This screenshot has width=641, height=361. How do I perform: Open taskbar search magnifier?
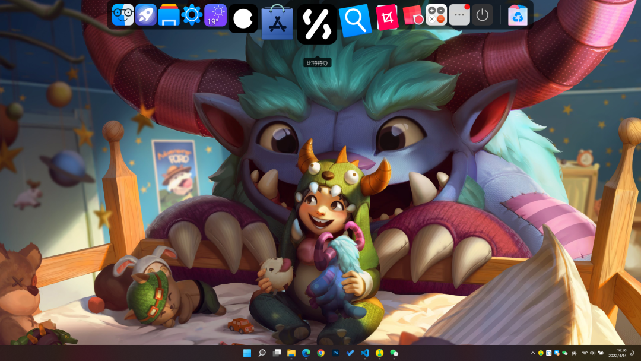pyautogui.click(x=262, y=353)
